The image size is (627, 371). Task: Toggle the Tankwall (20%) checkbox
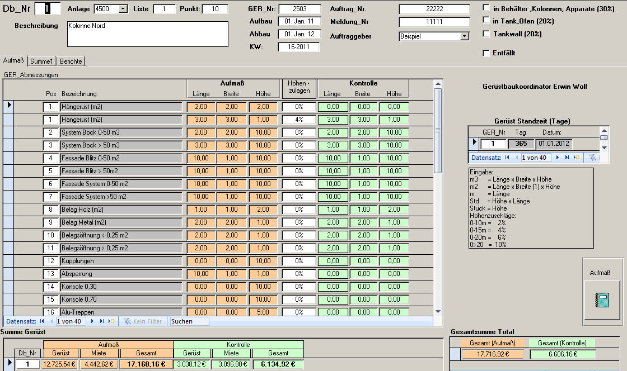[486, 34]
